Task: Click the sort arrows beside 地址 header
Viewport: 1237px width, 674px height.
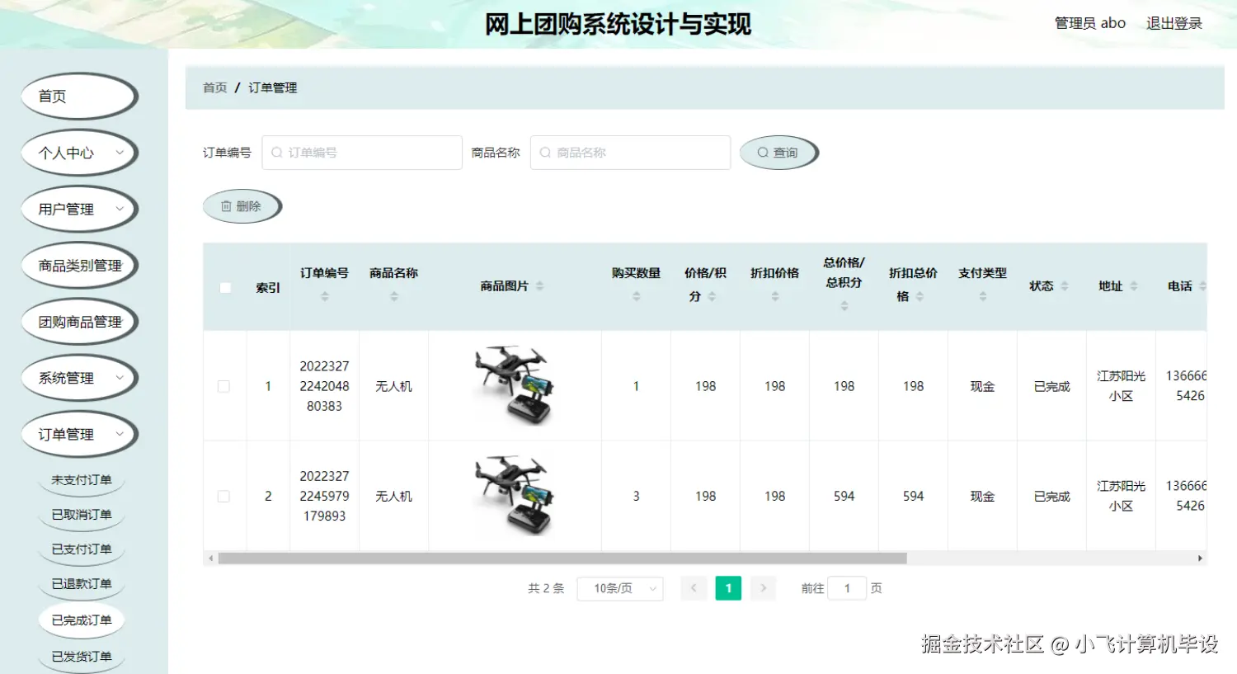Action: (1133, 286)
